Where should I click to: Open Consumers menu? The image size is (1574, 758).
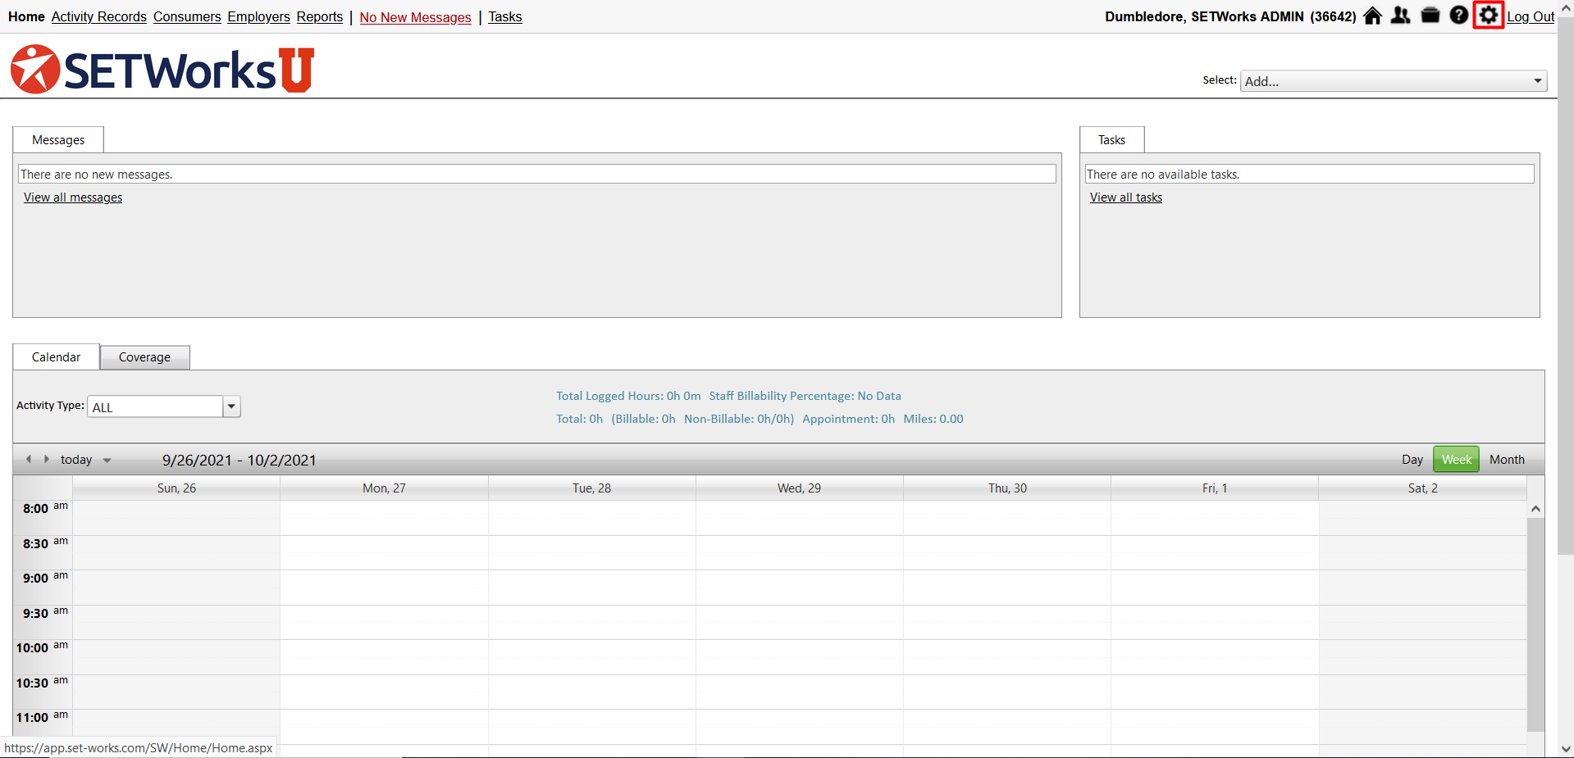click(x=187, y=16)
